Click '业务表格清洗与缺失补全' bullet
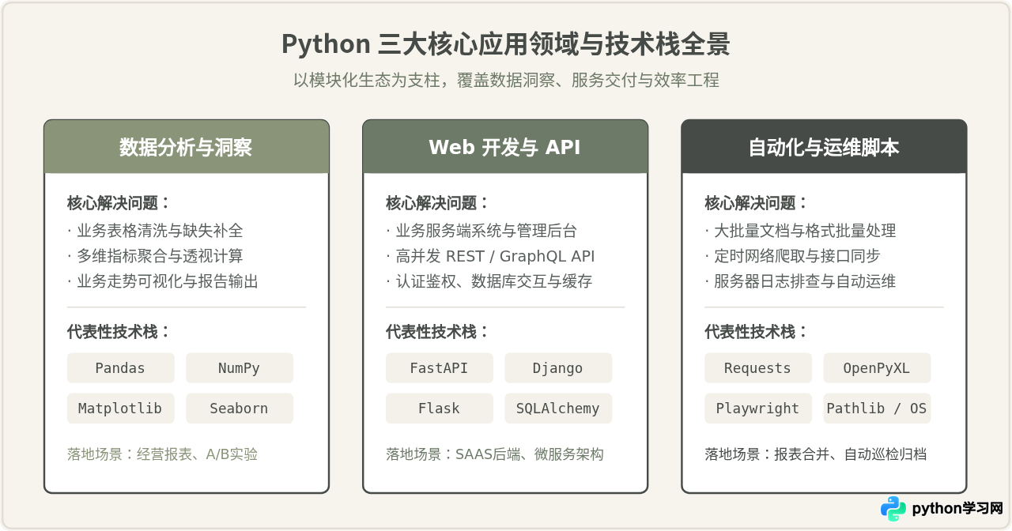The width and height of the screenshot is (1012, 531). [155, 231]
